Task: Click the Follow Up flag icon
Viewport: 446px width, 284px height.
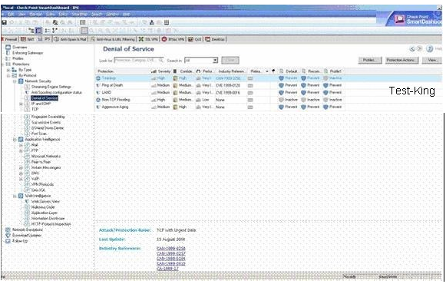Action: pos(8,241)
